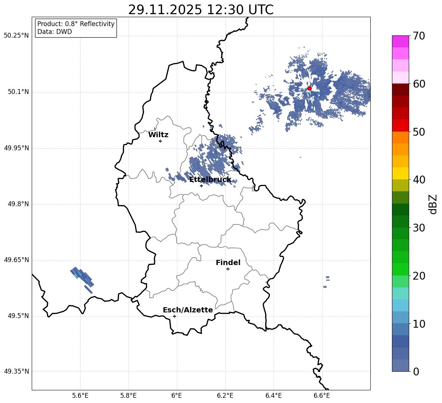The height and width of the screenshot is (403, 442).
Task: Click the colorbar tick label 40
Action: click(x=418, y=180)
